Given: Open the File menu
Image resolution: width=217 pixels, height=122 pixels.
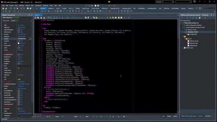Looking at the screenshot, I should click(3, 5).
